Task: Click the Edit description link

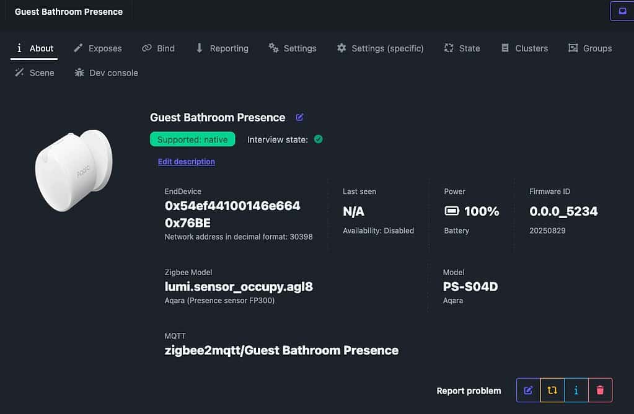Action: point(187,162)
